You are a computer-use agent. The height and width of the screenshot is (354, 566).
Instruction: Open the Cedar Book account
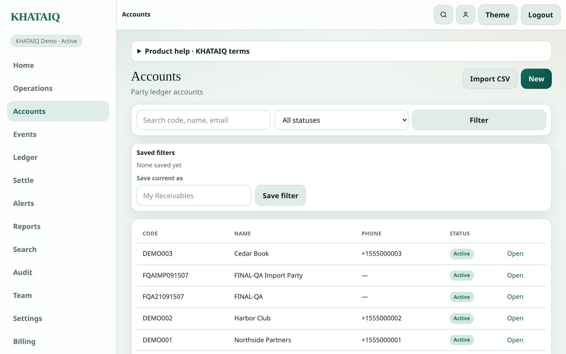tap(515, 253)
